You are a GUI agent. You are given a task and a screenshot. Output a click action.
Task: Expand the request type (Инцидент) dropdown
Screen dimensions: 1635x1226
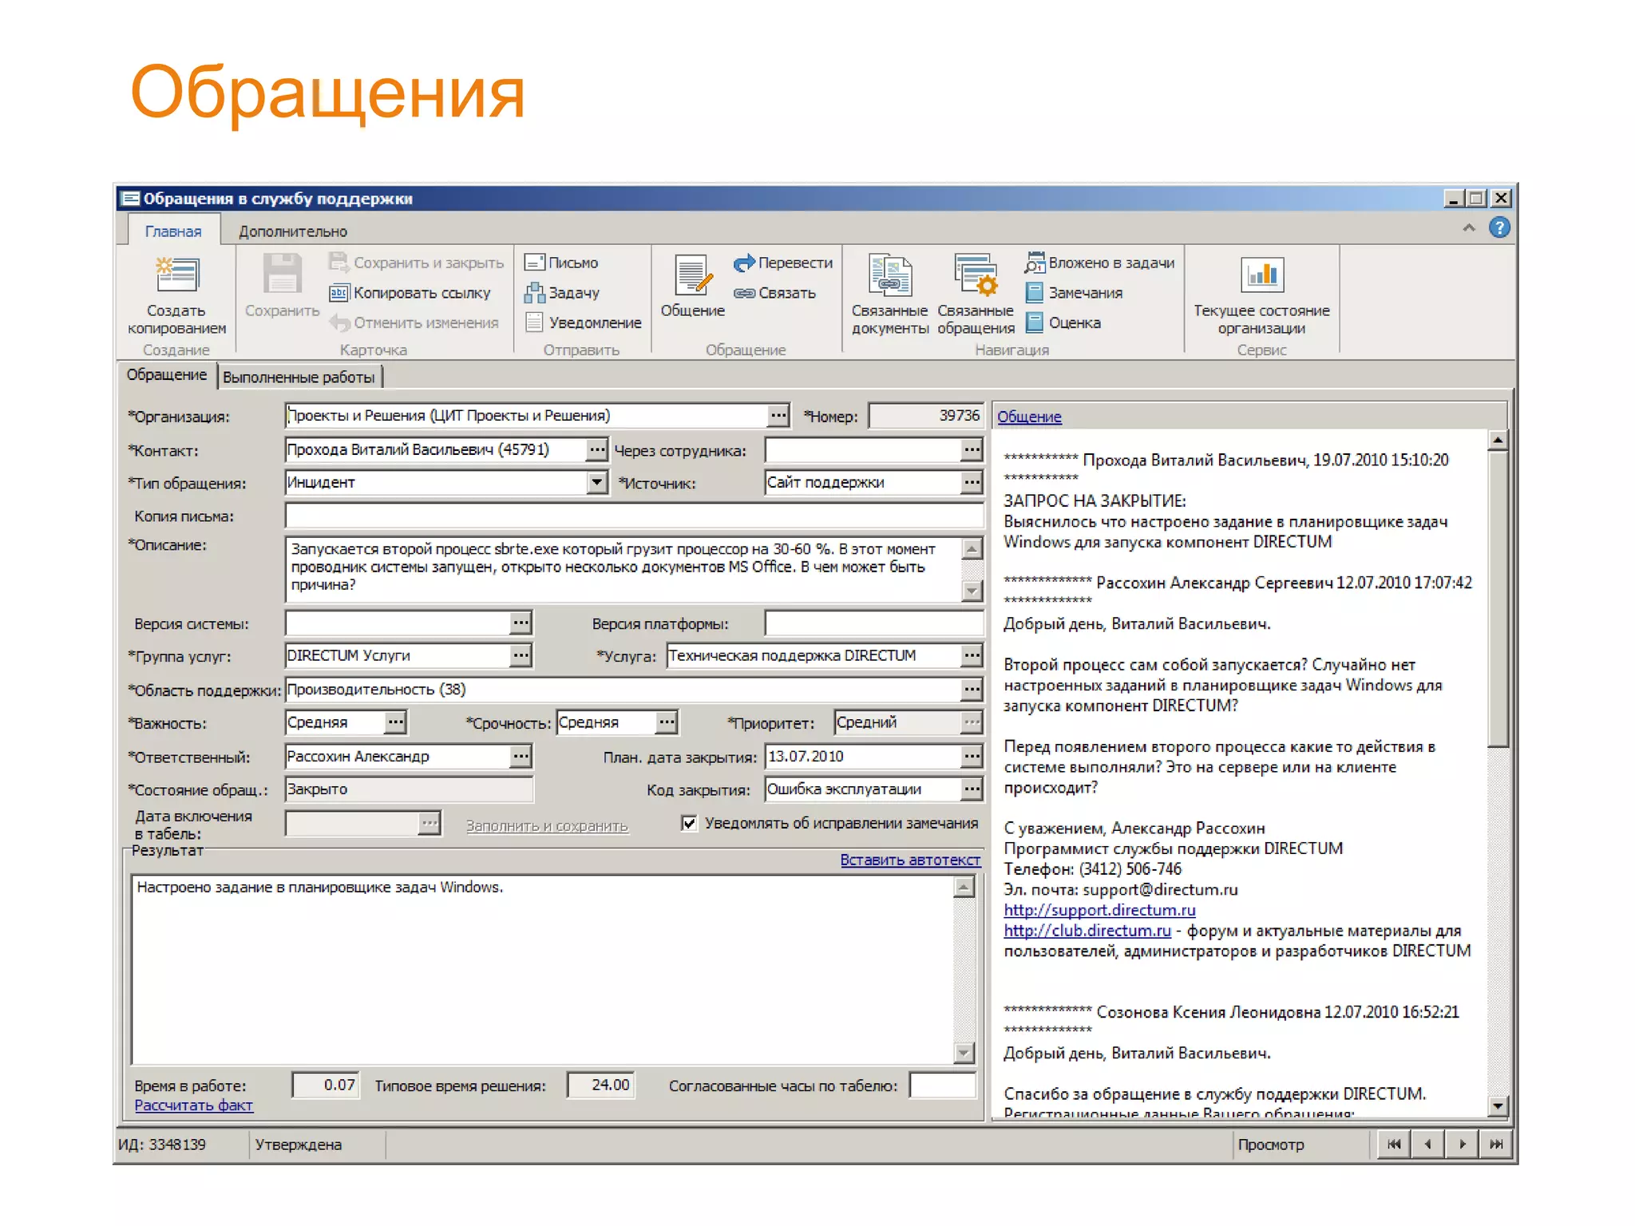tap(596, 482)
